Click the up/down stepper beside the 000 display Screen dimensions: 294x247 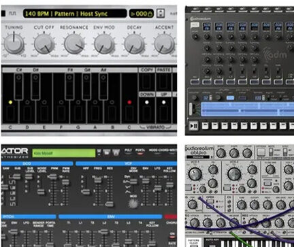[x=161, y=14]
